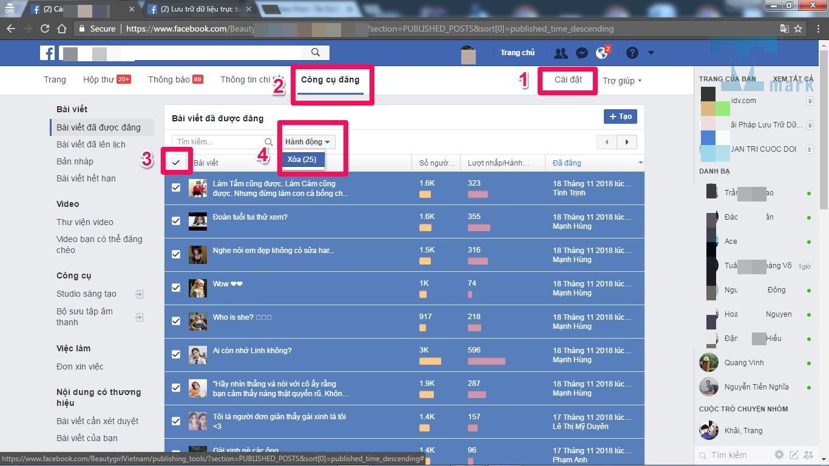Click the Tạo button

point(620,116)
